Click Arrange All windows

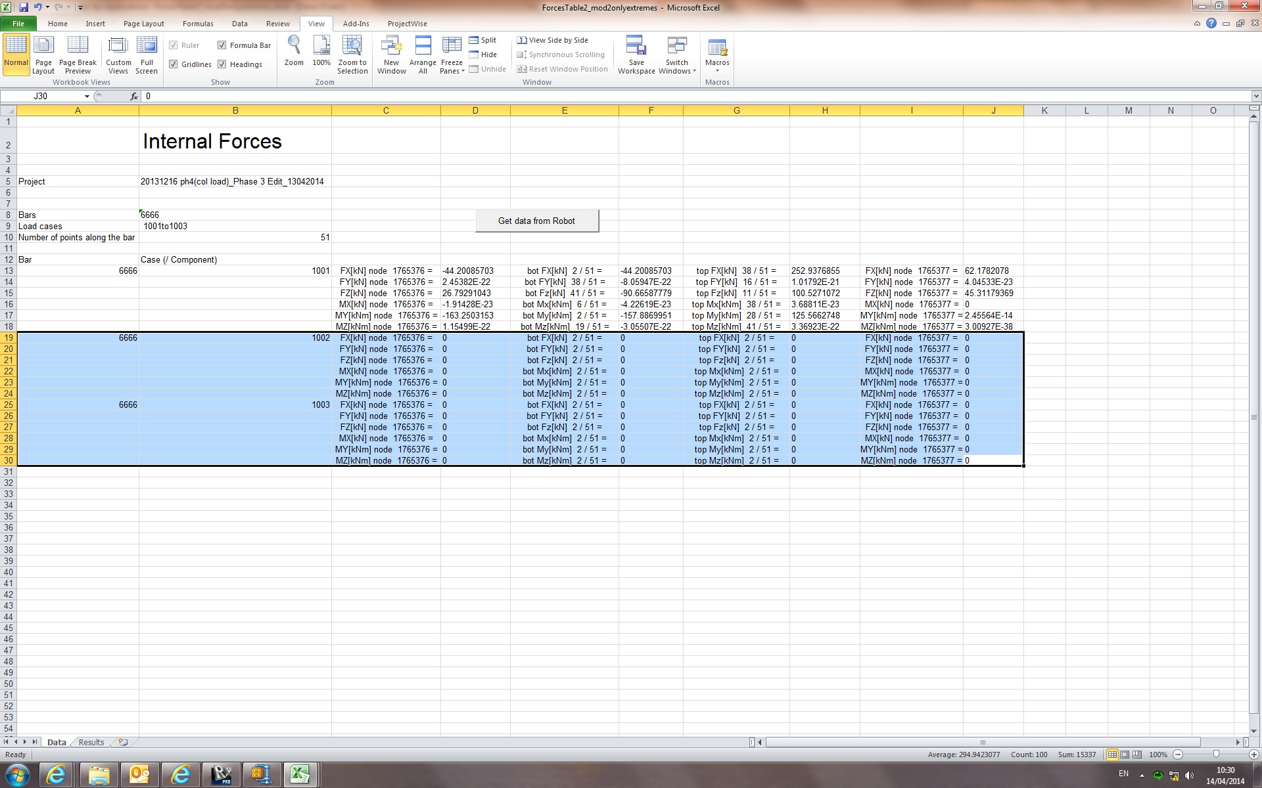pos(423,55)
